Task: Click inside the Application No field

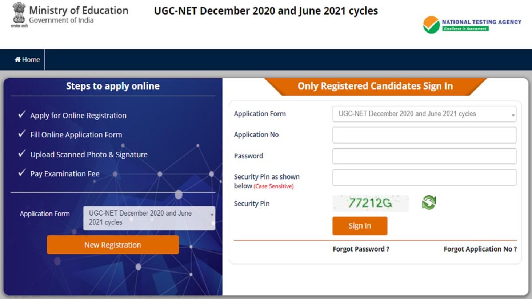Action: pos(424,135)
